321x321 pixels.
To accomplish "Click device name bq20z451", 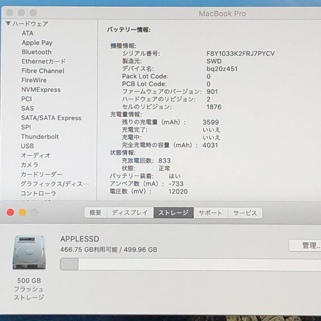I will pyautogui.click(x=222, y=69).
